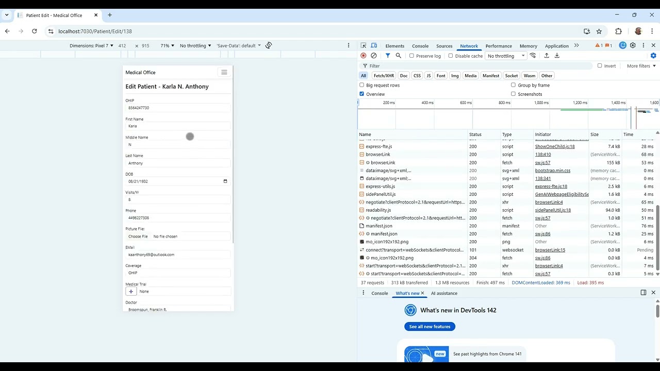The image size is (660, 371).
Task: Open the Dimensions Pixel 7 dropdown
Action: pyautogui.click(x=91, y=45)
